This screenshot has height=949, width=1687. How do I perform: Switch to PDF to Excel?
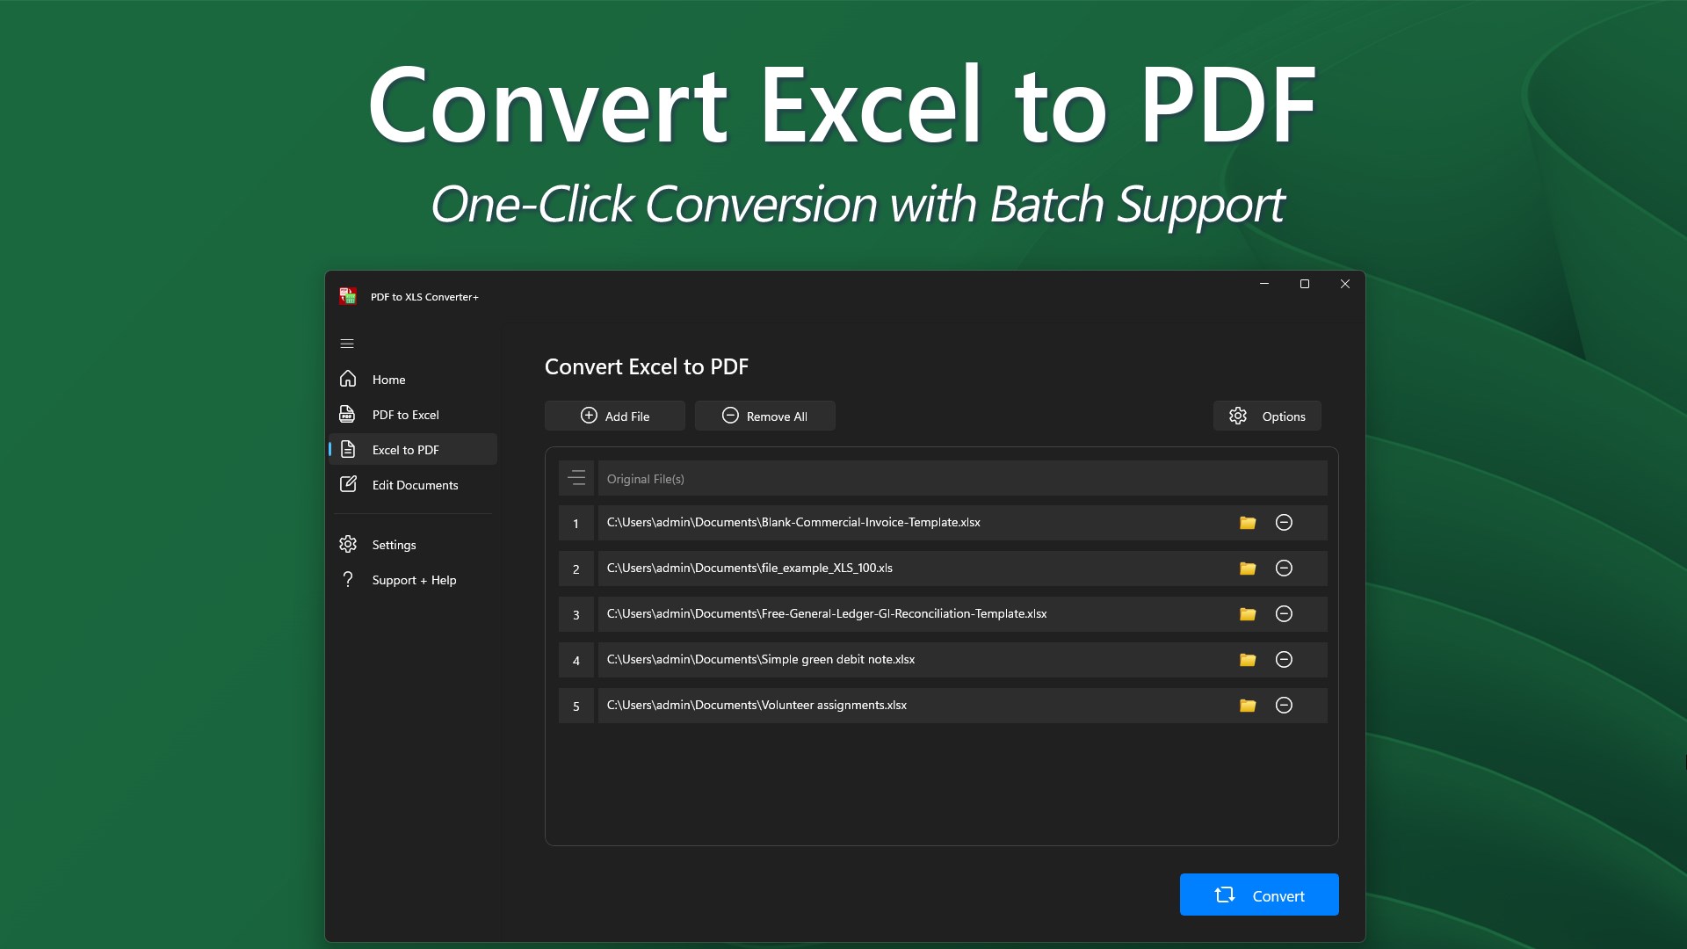tap(413, 415)
